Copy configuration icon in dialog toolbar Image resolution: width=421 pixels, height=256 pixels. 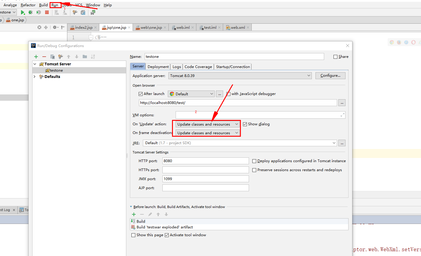52,57
